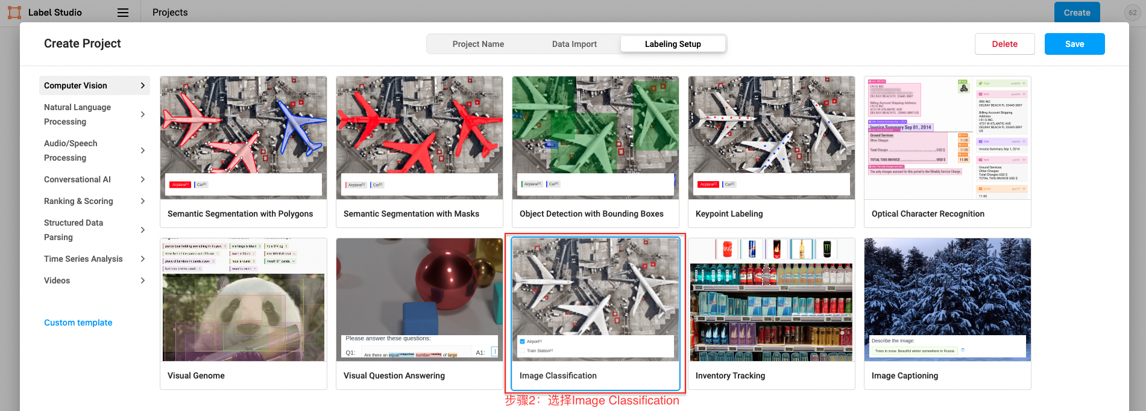Click the Save button
Image resolution: width=1146 pixels, height=411 pixels.
point(1074,44)
